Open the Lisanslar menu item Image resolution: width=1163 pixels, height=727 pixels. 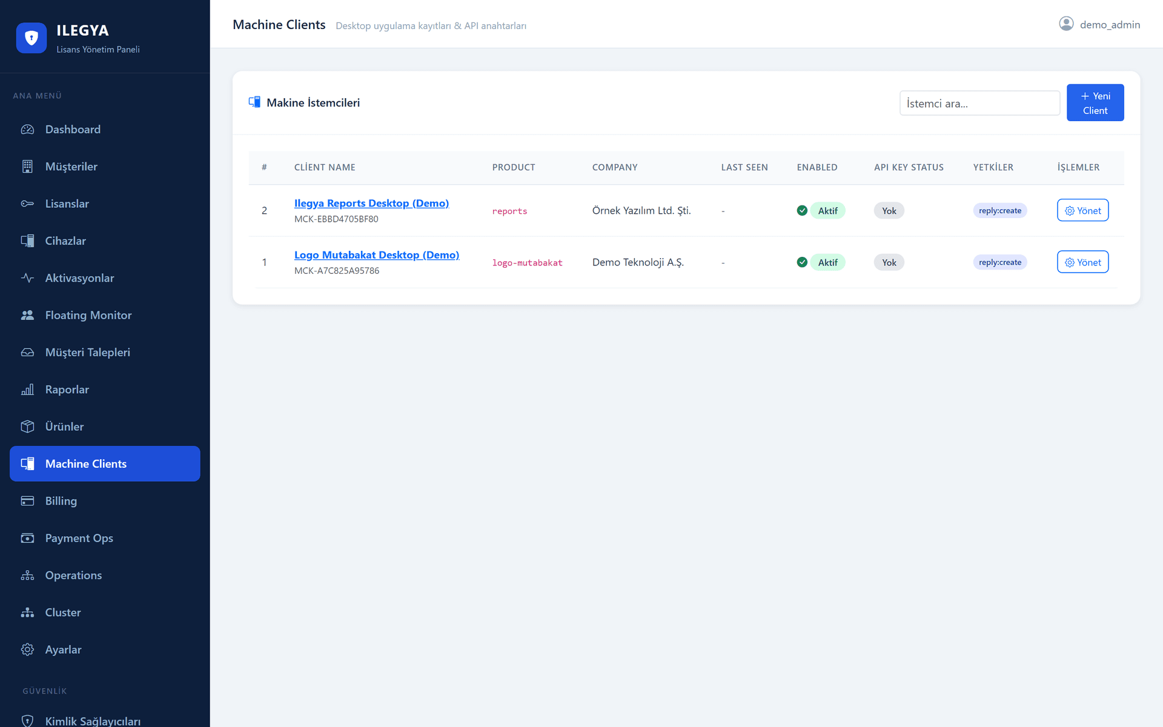105,204
